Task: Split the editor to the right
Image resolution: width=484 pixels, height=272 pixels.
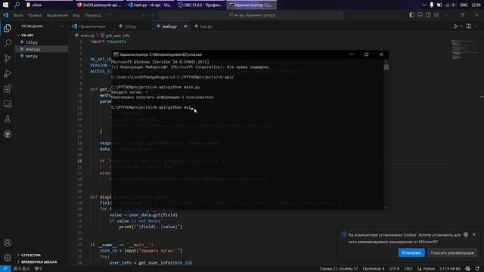Action: coord(469,26)
